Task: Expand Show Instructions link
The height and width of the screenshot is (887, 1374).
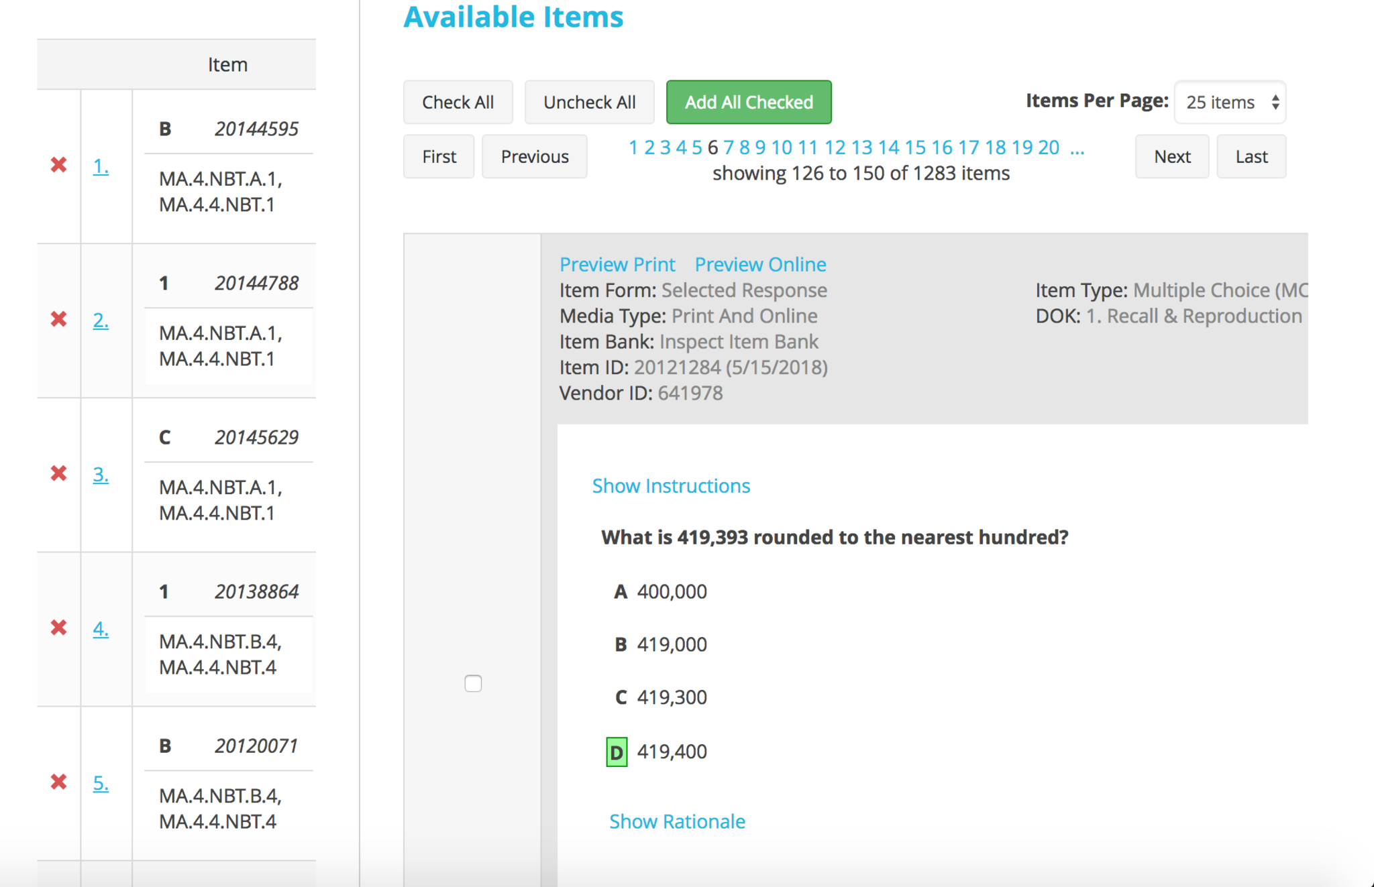Action: point(671,485)
